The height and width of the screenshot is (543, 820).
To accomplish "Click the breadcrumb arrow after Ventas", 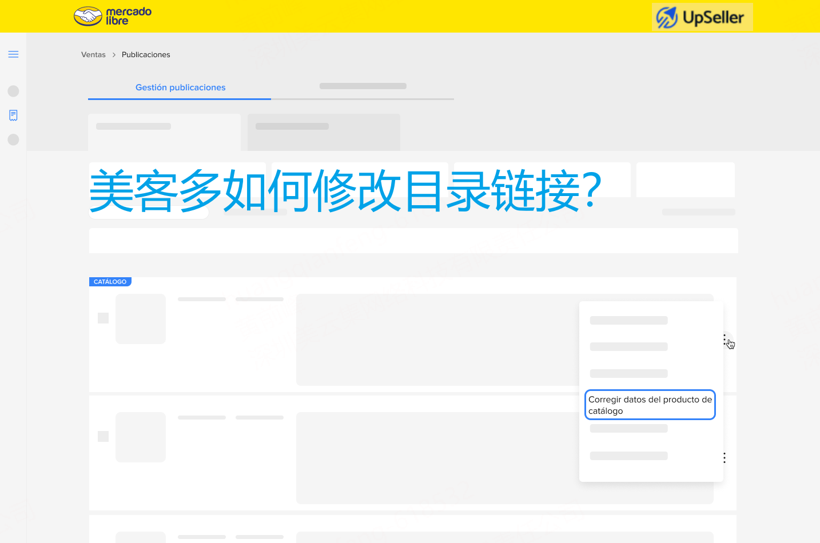I will pyautogui.click(x=114, y=55).
